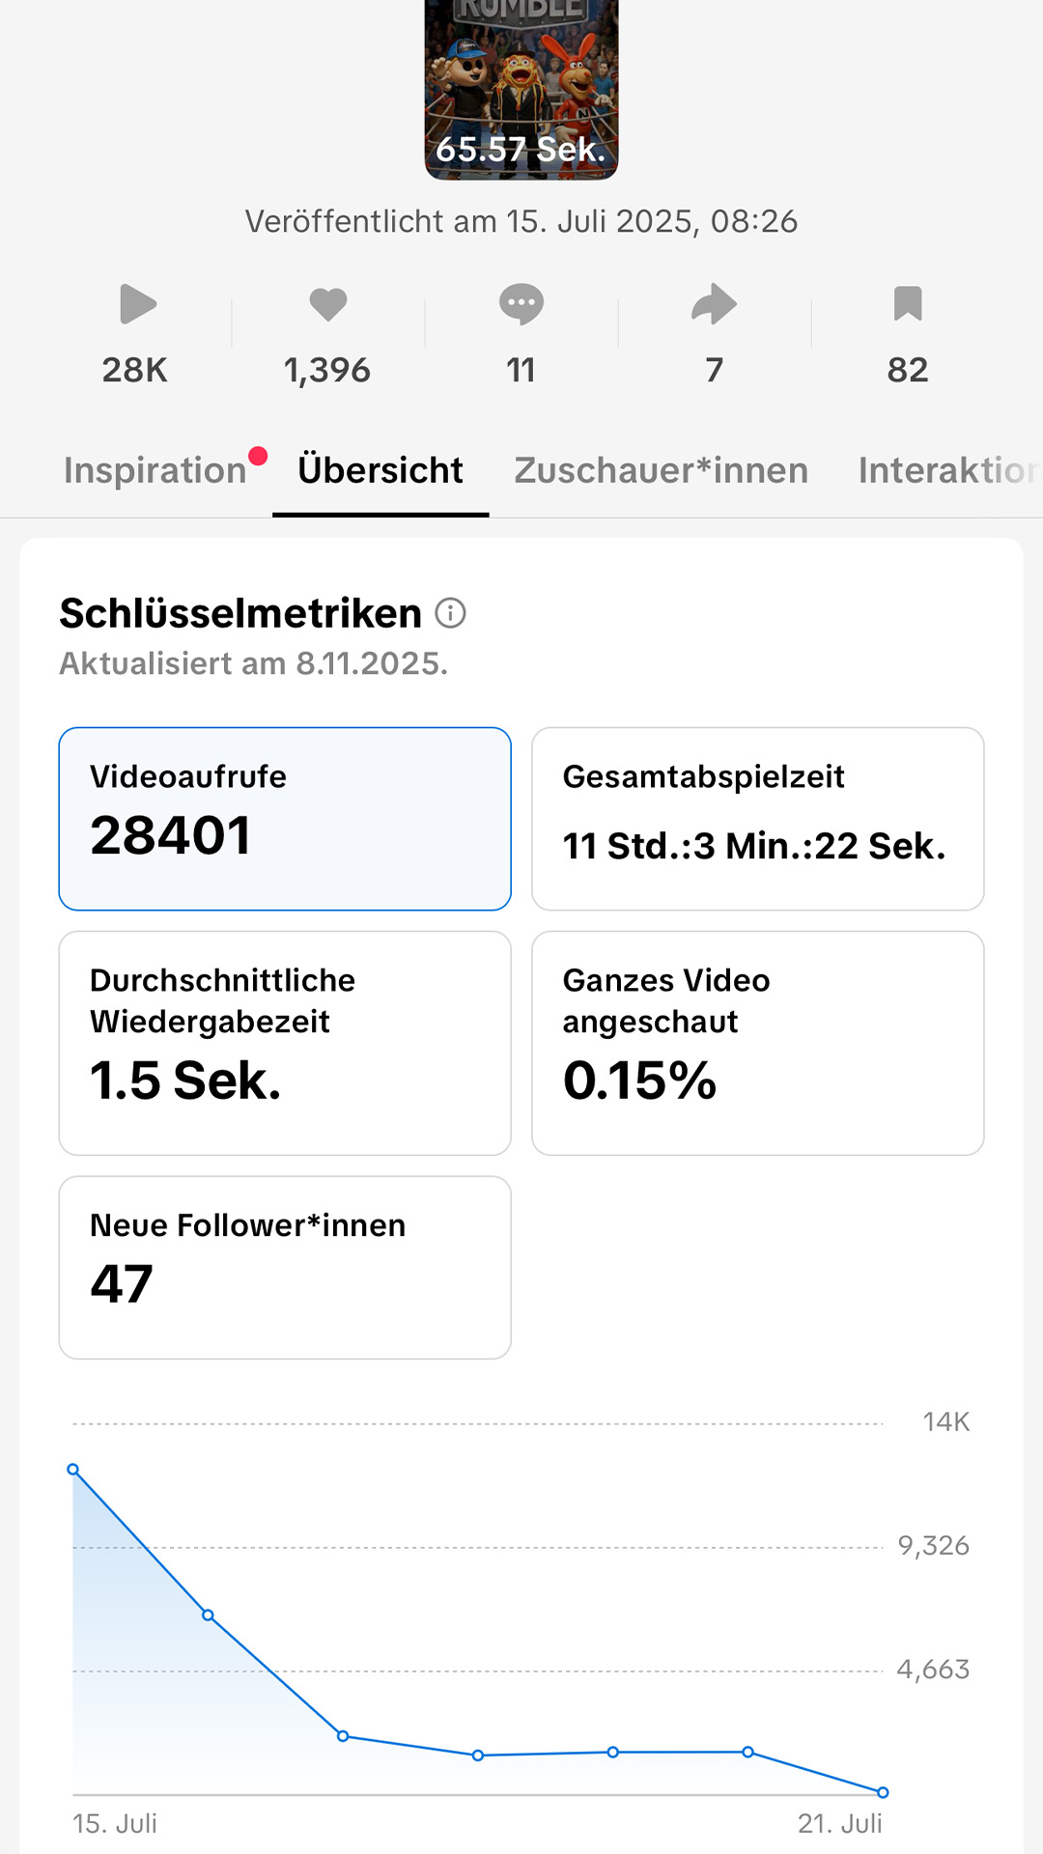Select the Gesamtabspielzeit metric card
Viewport: 1043px width, 1854px height.
(x=758, y=819)
